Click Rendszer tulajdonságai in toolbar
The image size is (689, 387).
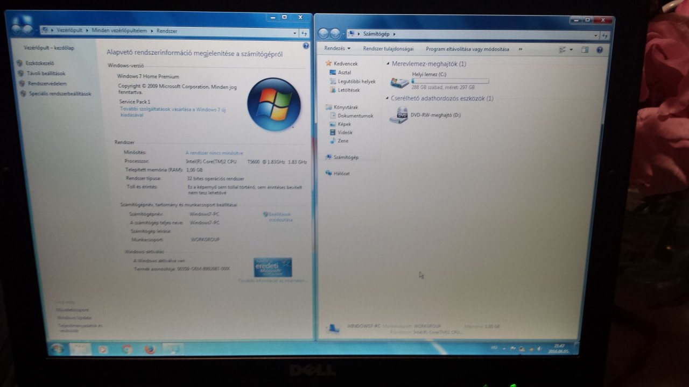tap(388, 49)
